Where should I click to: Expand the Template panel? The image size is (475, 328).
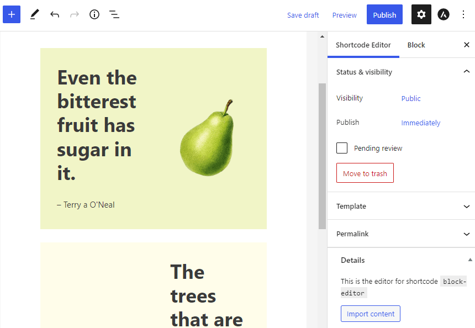(401, 207)
